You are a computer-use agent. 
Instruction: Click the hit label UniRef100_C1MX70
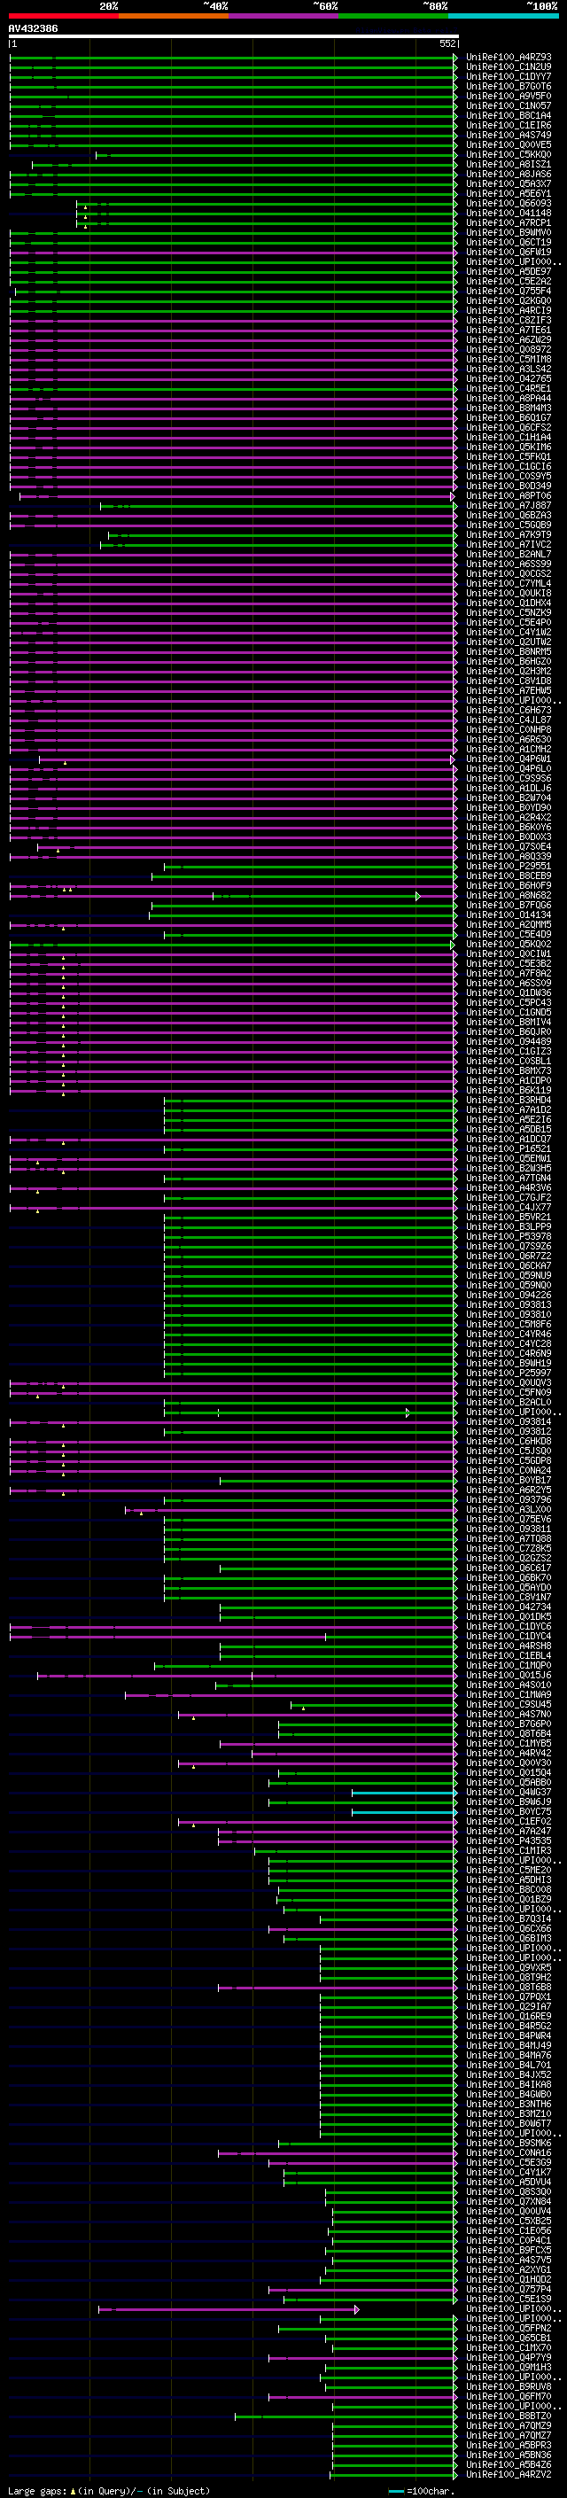[508, 2347]
